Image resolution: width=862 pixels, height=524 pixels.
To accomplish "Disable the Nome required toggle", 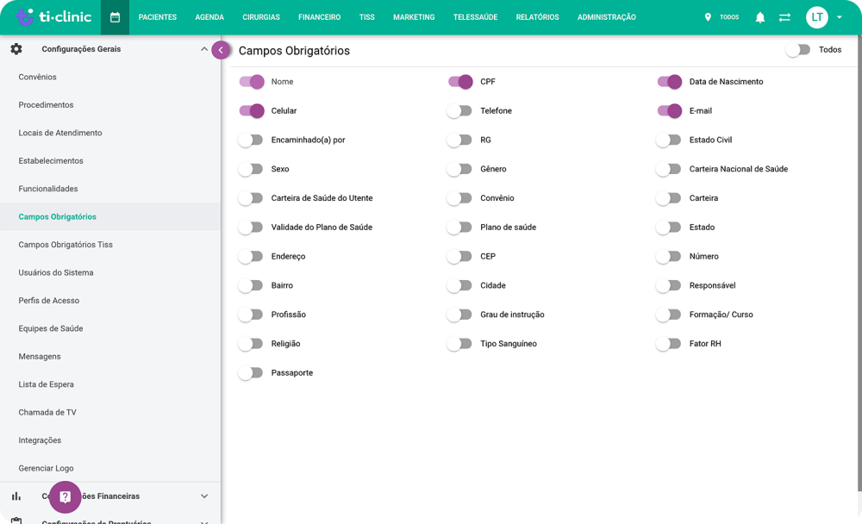I will pyautogui.click(x=252, y=82).
